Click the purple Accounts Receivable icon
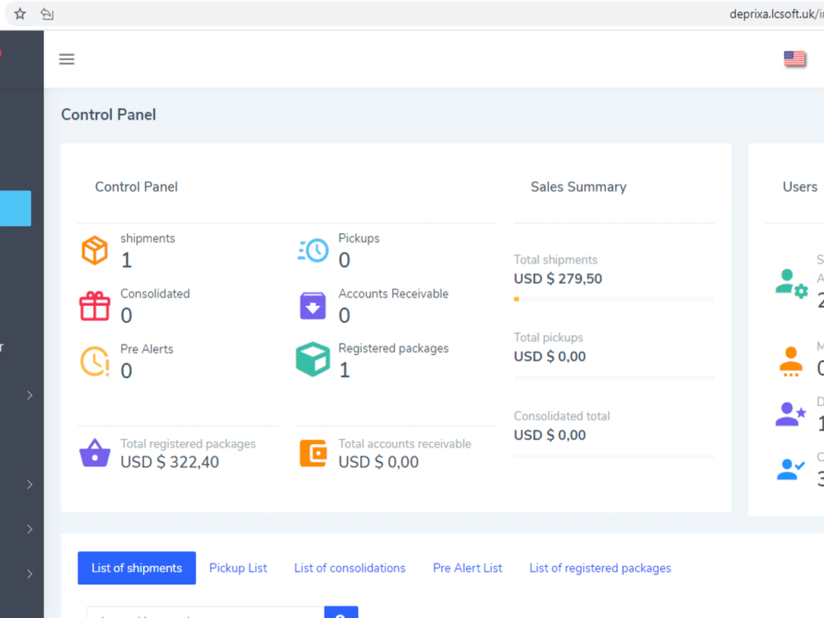Viewport: 824px width, 618px height. (x=312, y=306)
